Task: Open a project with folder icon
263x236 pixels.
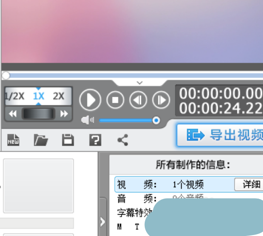Action: [41, 140]
